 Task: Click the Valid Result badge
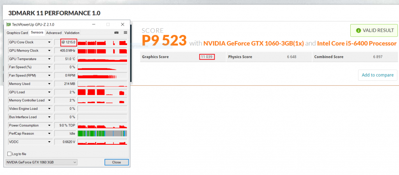click(373, 30)
